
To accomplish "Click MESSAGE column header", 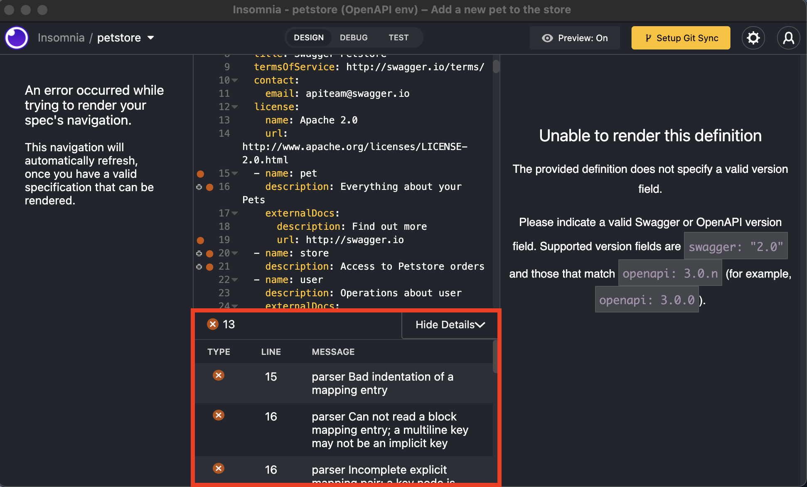I will (333, 352).
